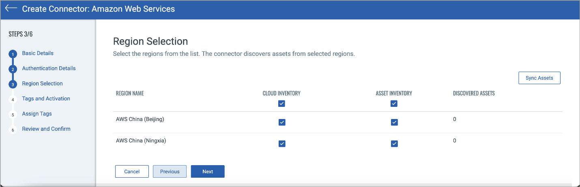The image size is (580, 187).
Task: Select Region Selection step
Action: coord(42,83)
